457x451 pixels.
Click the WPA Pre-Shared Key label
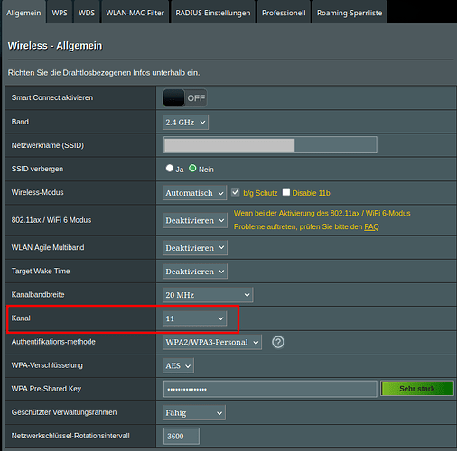tap(46, 389)
